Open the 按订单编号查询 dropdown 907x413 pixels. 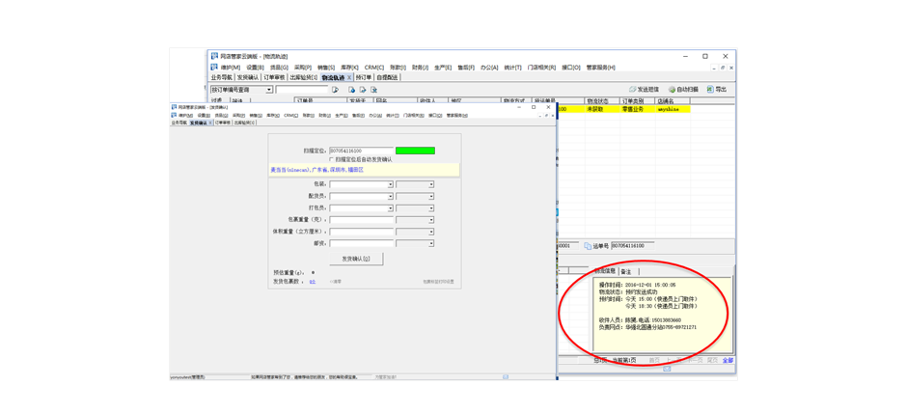pyautogui.click(x=269, y=90)
